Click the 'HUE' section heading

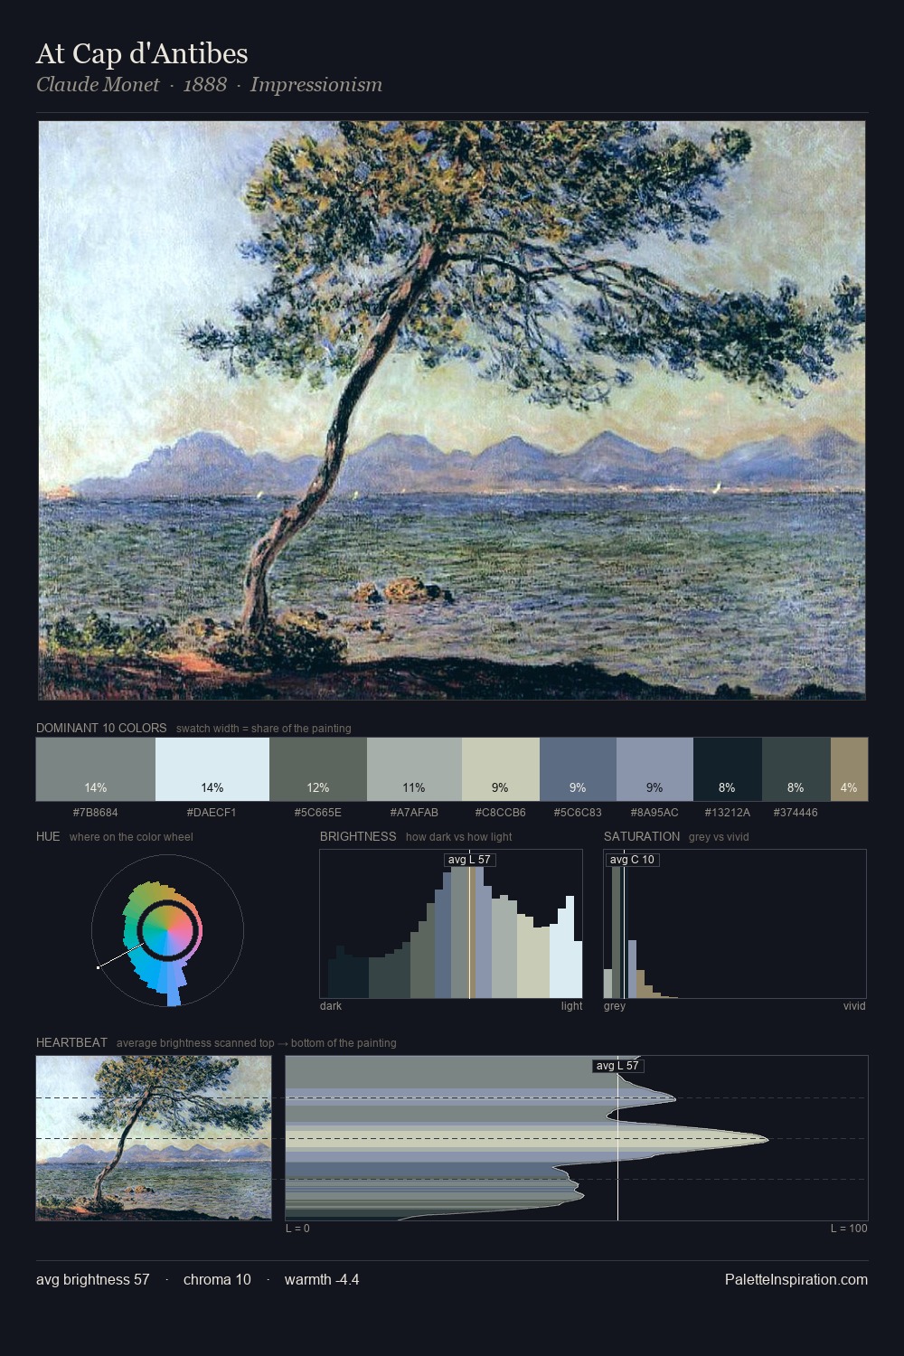48,836
